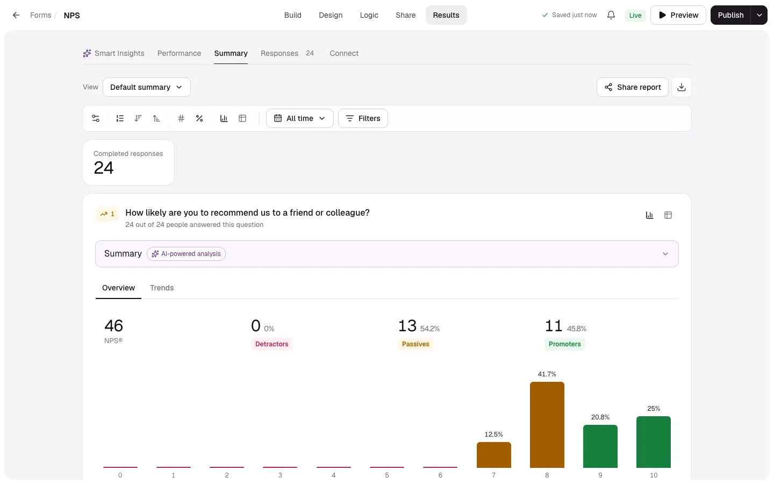Image resolution: width=774 pixels, height=484 pixels.
Task: Click the Live status badge
Action: [635, 15]
